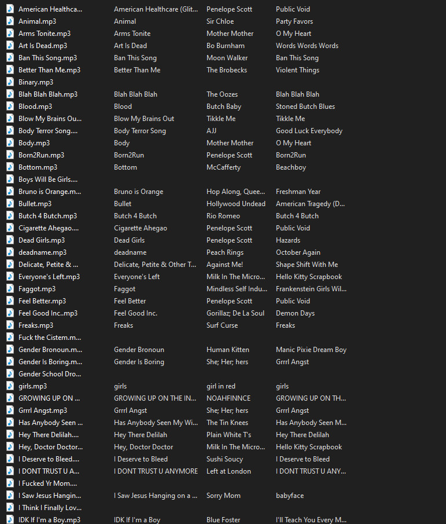Click the music file icon beside Animal.mp3
Image resolution: width=446 pixels, height=524 pixels.
(10, 21)
